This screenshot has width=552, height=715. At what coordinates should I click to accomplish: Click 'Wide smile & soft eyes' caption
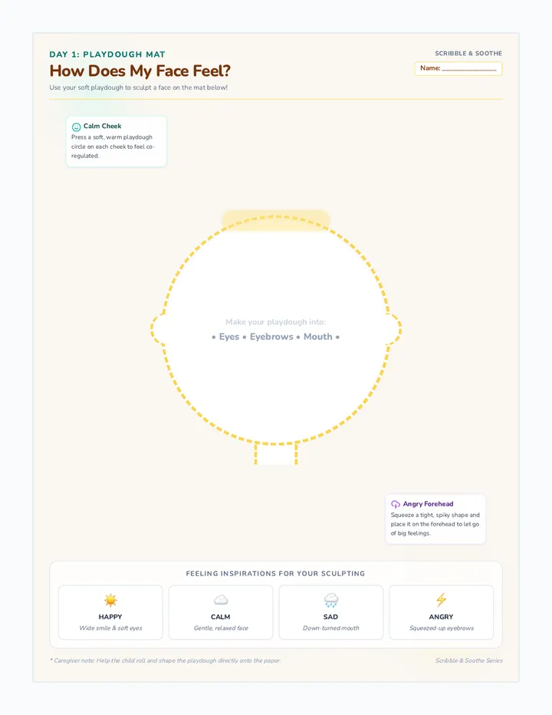coord(110,628)
